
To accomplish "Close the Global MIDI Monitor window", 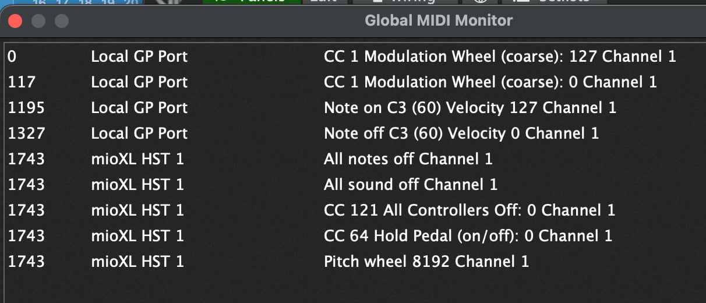I will coord(15,22).
